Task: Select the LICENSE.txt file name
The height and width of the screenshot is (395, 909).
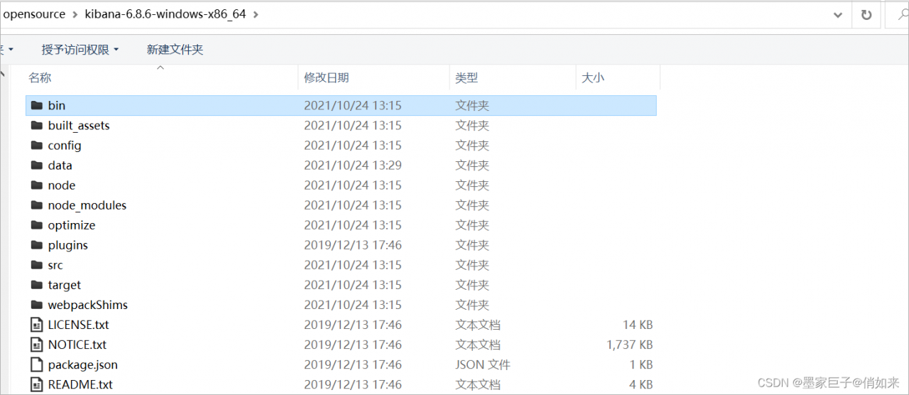Action: point(79,325)
